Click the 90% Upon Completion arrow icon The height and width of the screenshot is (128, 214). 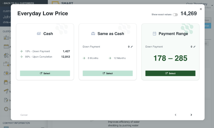point(21,57)
